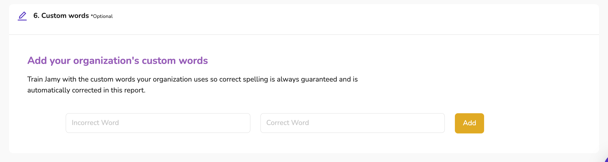Click the word 'Jamy' in the description
The width and height of the screenshot is (608, 162).
[52, 79]
